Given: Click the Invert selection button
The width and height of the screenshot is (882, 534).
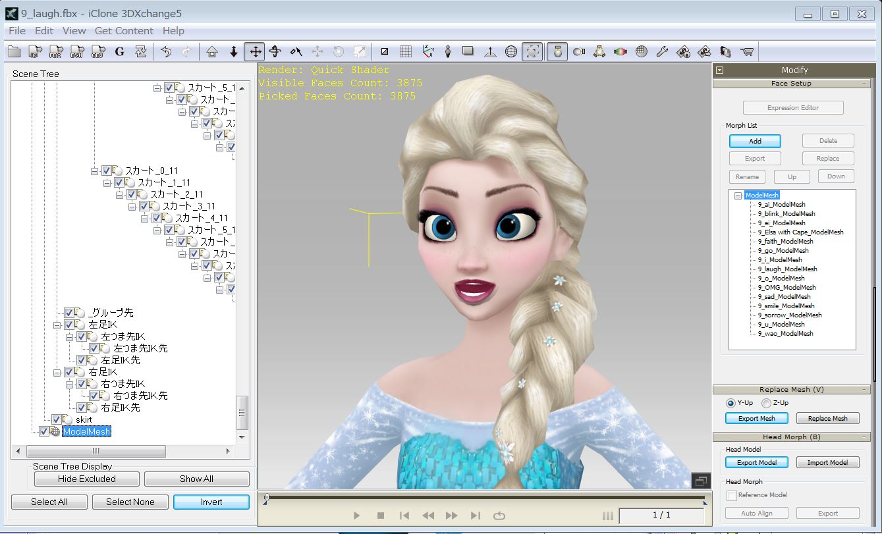Looking at the screenshot, I should point(211,502).
